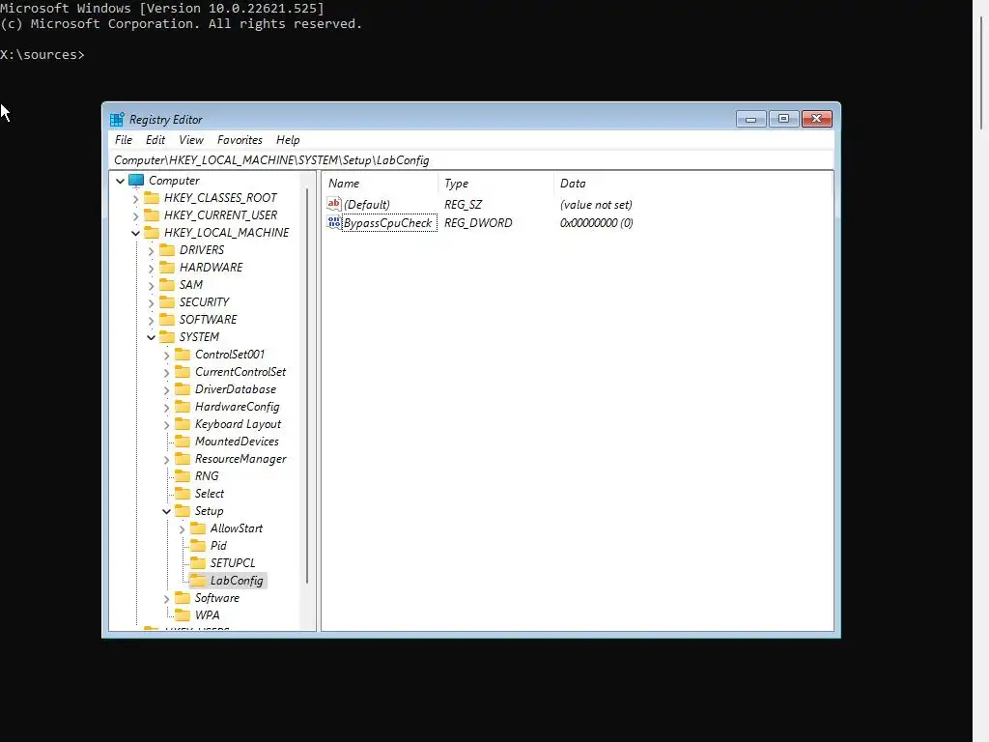Collapse the HKEY_LOCAL_MACHINE node
Viewport: 989px width, 742px height.
point(135,234)
